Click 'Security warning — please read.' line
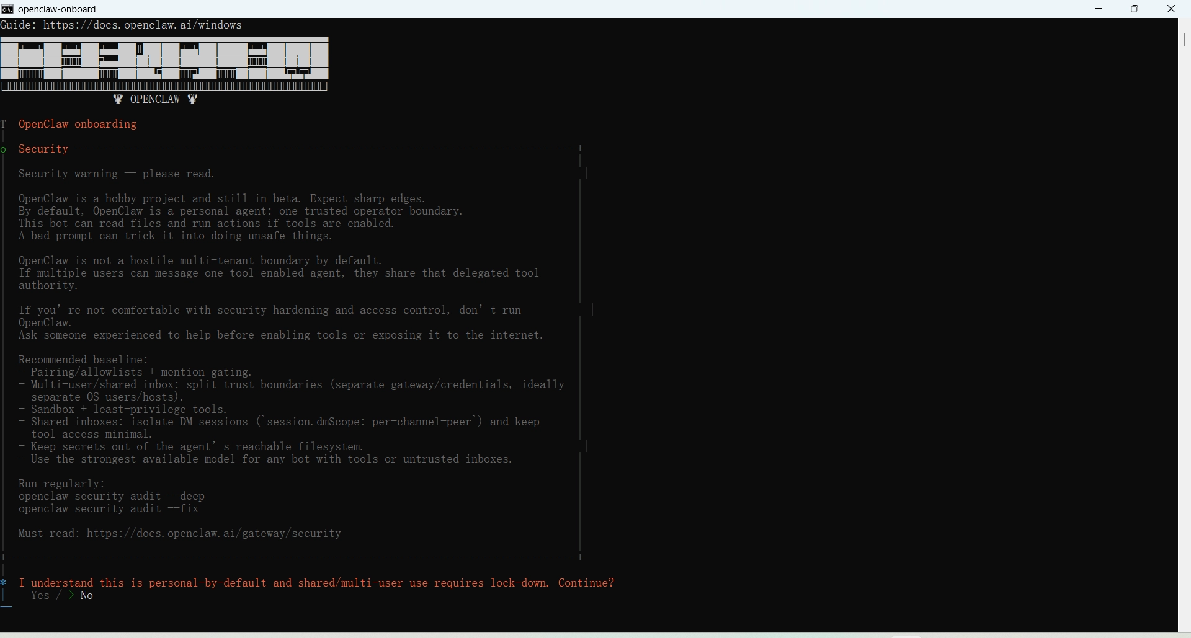Screen dimensions: 1191x638 coord(117,174)
